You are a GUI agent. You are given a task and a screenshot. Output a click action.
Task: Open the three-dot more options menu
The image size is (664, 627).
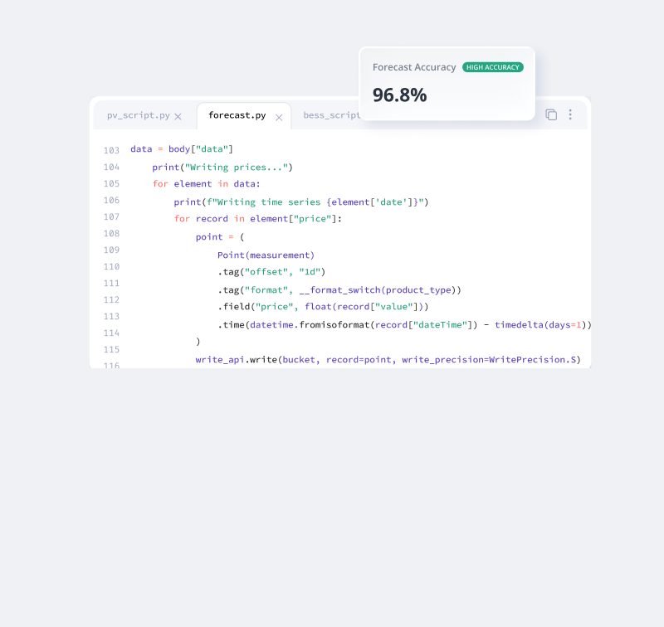click(x=570, y=114)
